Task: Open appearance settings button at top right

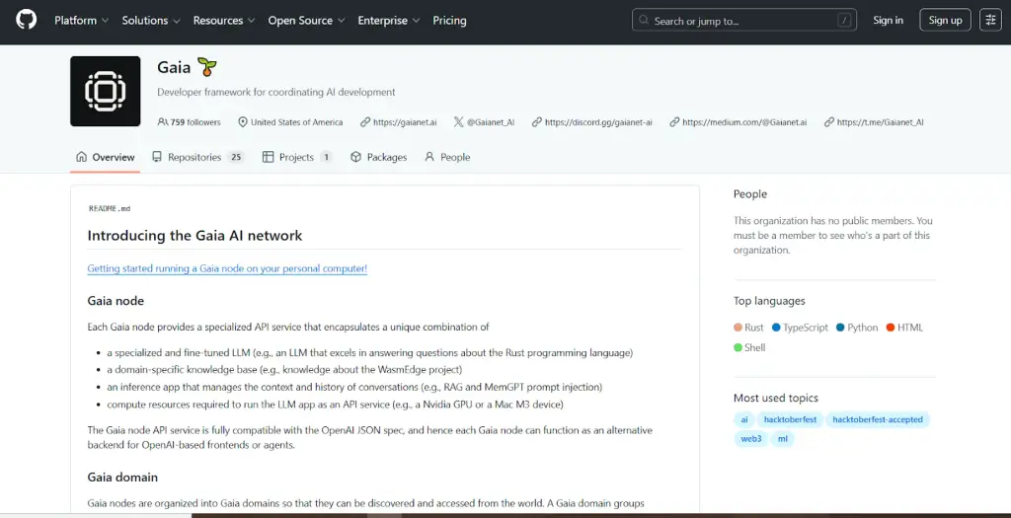Action: pyautogui.click(x=990, y=20)
